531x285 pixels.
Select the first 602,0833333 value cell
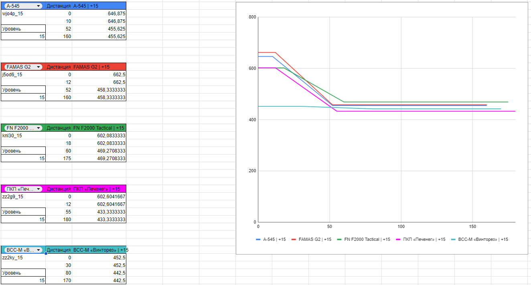tap(99, 136)
